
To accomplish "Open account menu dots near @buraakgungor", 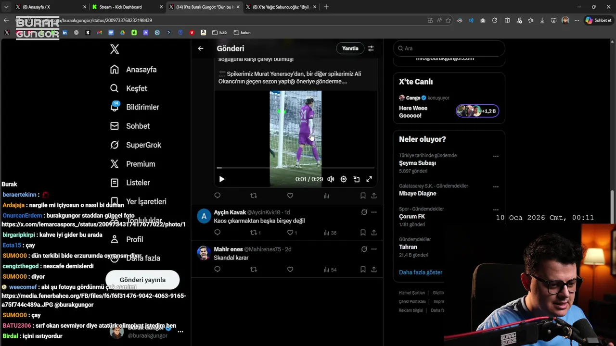I will (180, 332).
